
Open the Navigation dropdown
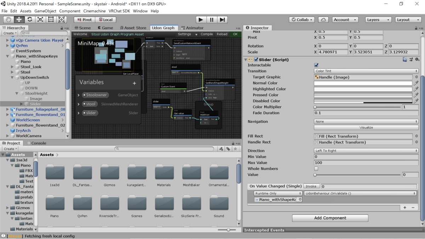coord(366,121)
